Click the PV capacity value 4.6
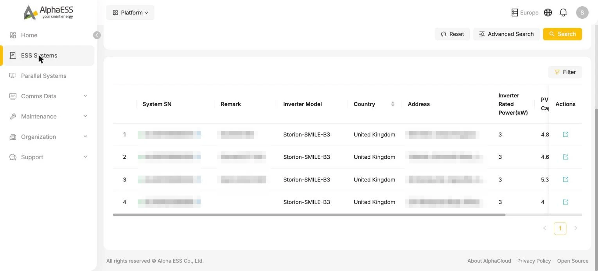The height and width of the screenshot is (271, 598). tap(545, 157)
